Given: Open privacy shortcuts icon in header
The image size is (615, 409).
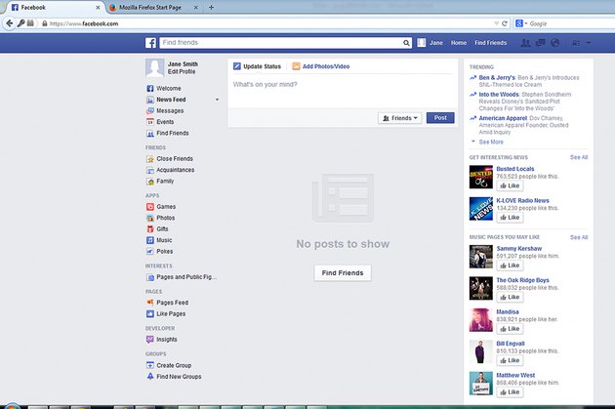Looking at the screenshot, I should click(x=576, y=43).
